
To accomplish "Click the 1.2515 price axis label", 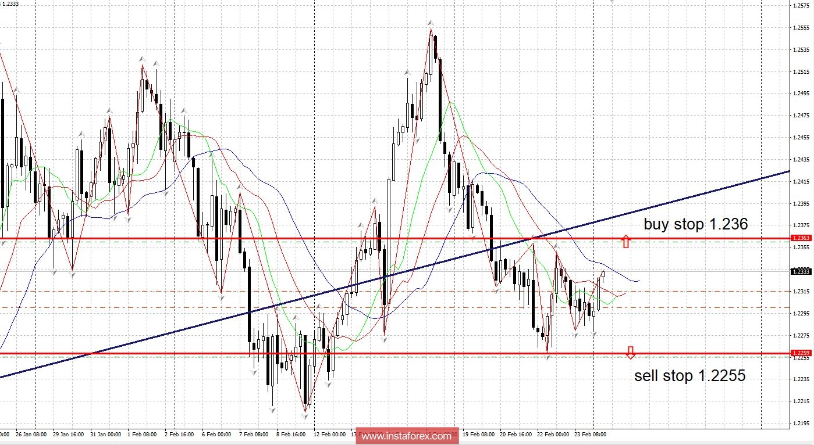I will click(801, 71).
